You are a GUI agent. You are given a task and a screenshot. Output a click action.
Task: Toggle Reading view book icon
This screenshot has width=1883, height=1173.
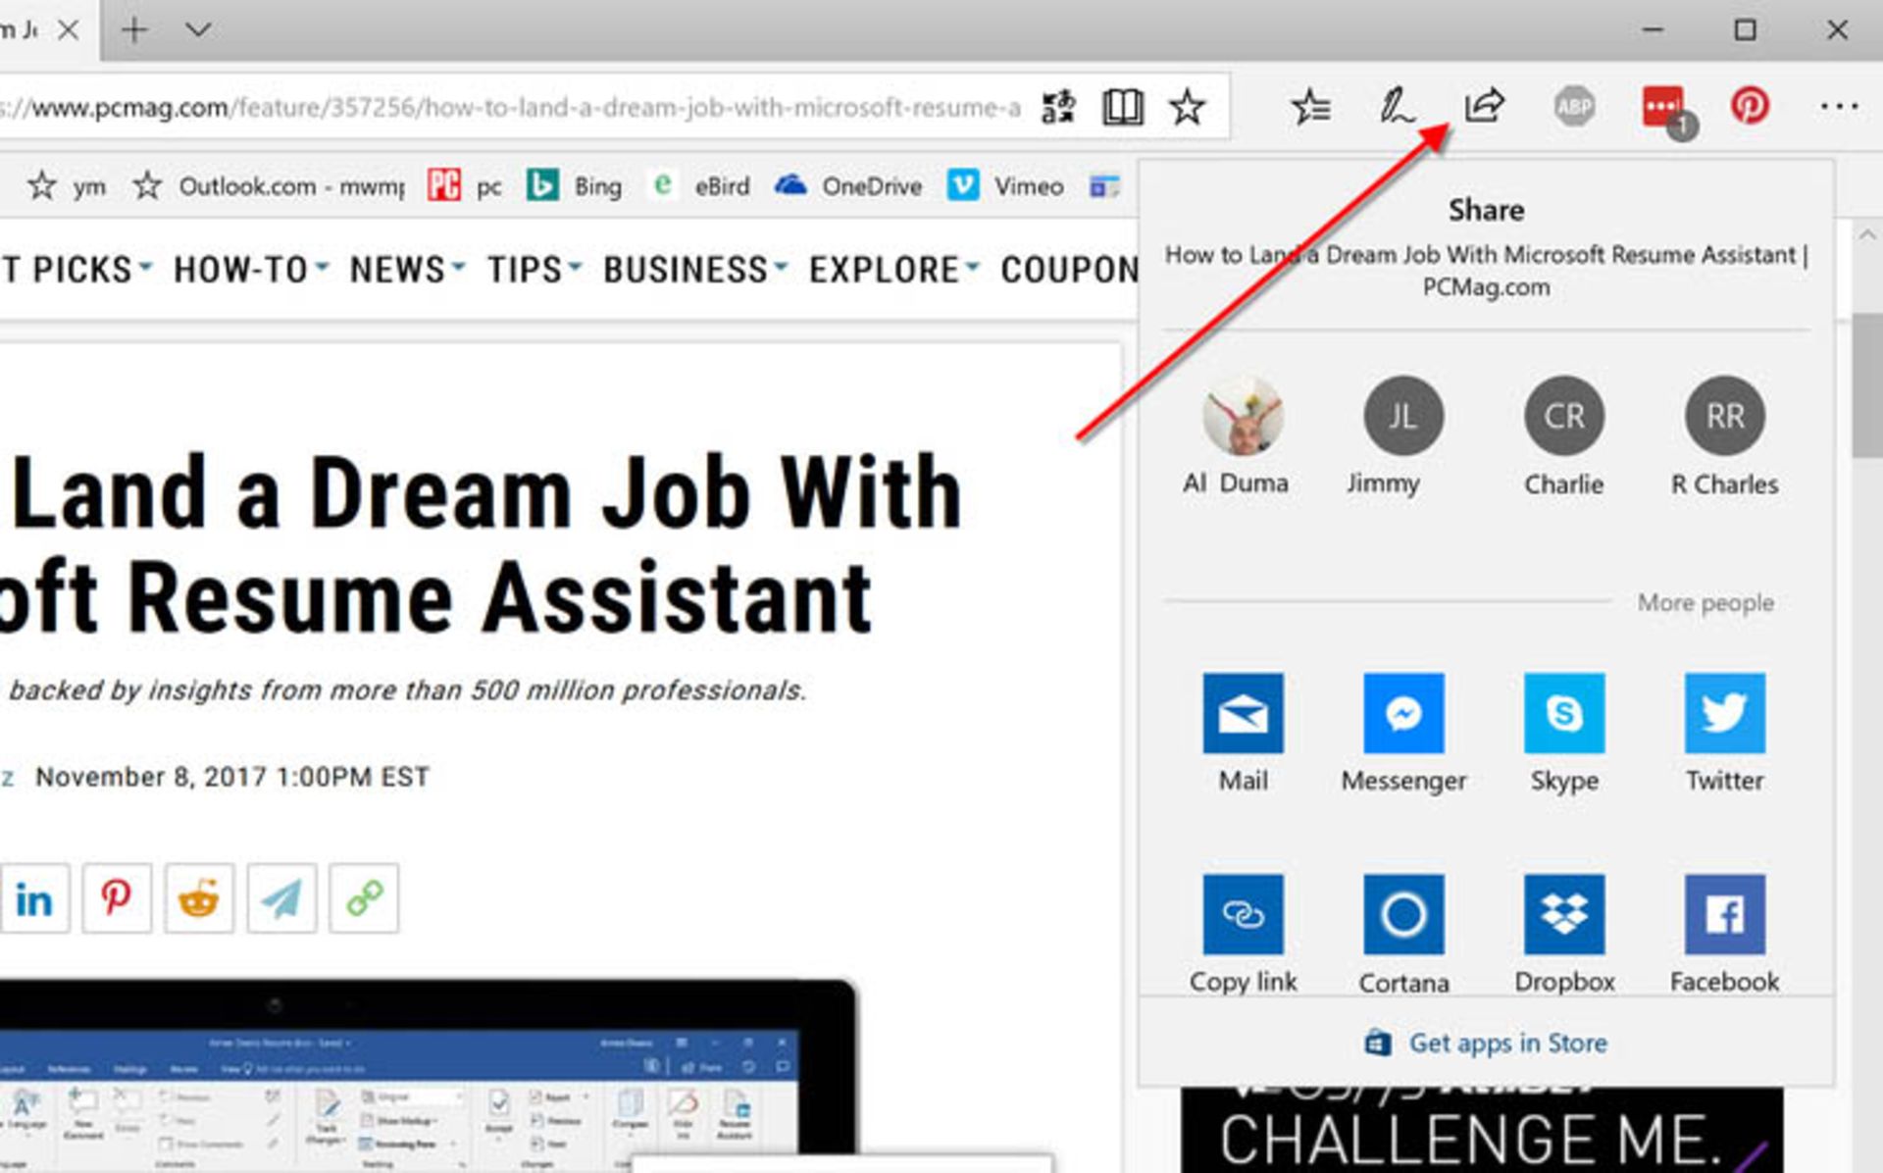click(1122, 107)
